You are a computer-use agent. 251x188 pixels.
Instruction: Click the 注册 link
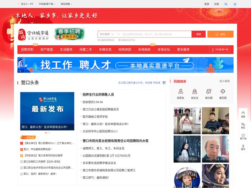pyautogui.click(x=216, y=4)
